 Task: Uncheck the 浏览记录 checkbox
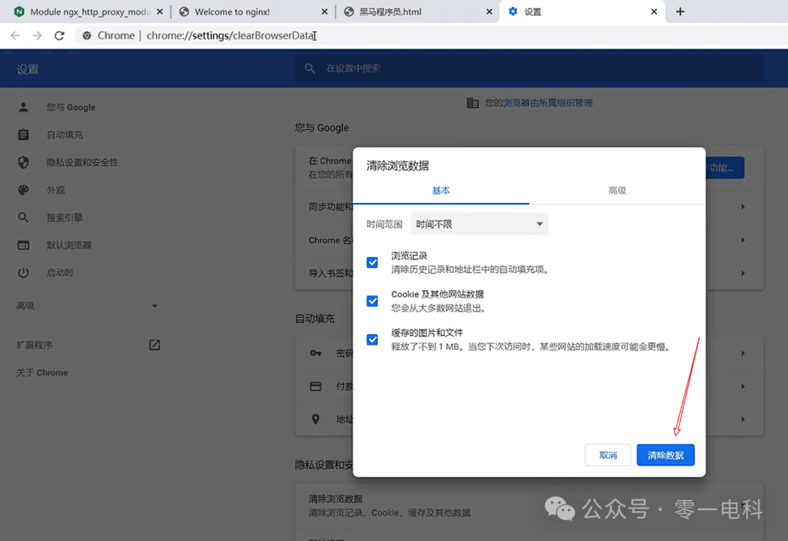pyautogui.click(x=372, y=262)
